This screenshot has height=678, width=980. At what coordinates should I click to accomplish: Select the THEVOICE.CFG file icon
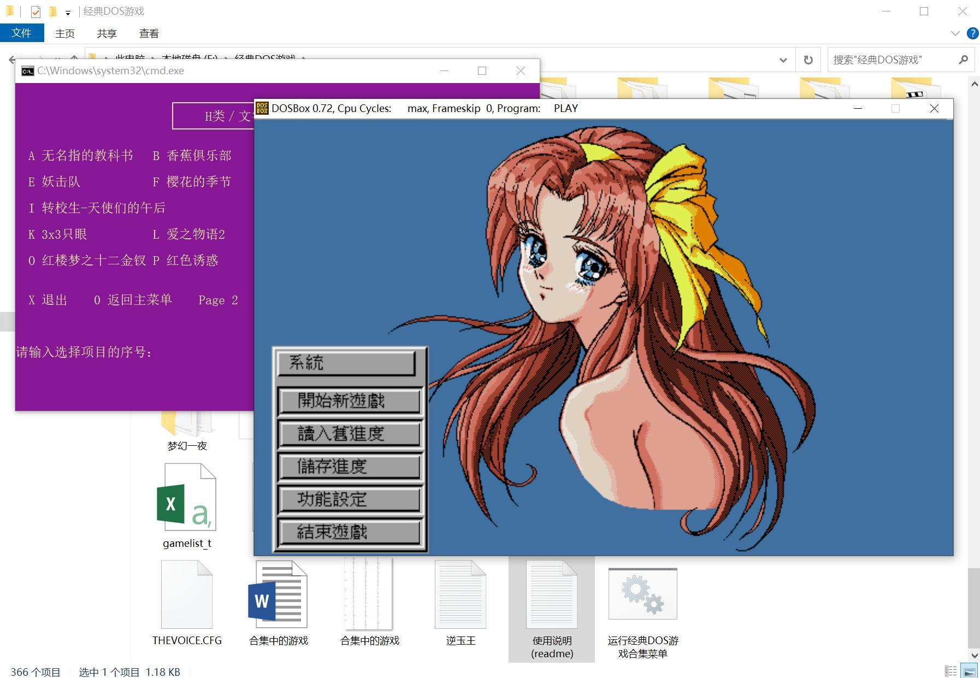coord(186,594)
